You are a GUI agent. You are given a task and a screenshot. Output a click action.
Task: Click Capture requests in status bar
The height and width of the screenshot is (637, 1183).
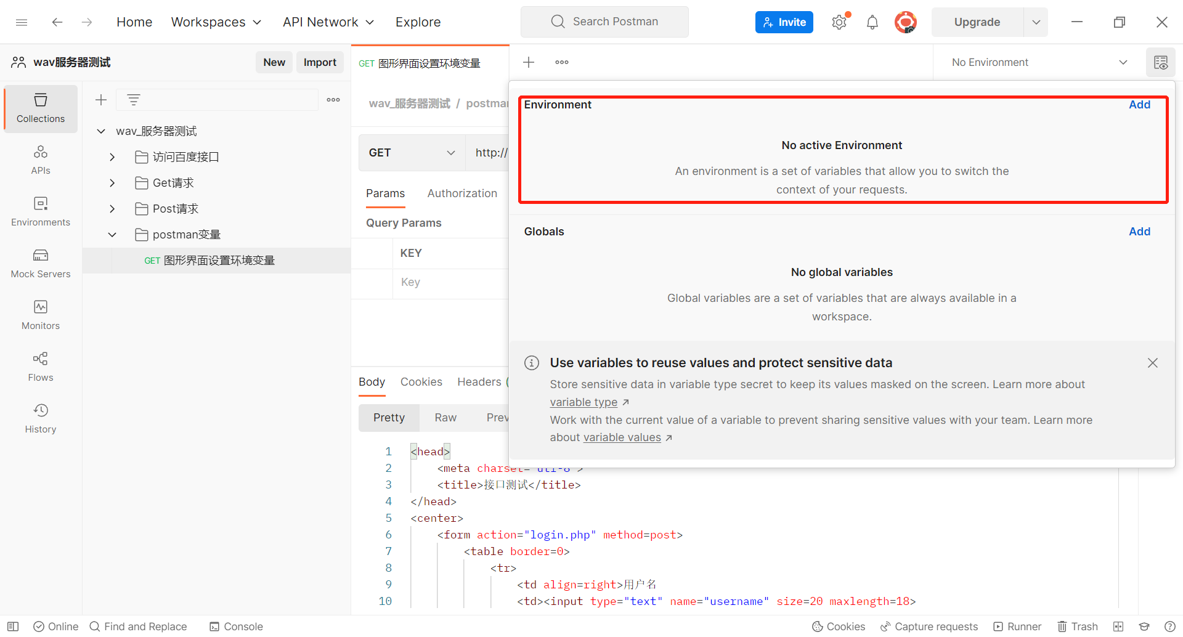point(929,627)
